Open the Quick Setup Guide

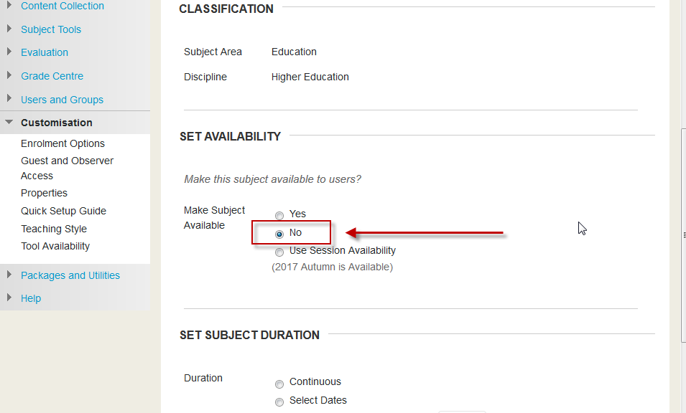[x=63, y=211]
